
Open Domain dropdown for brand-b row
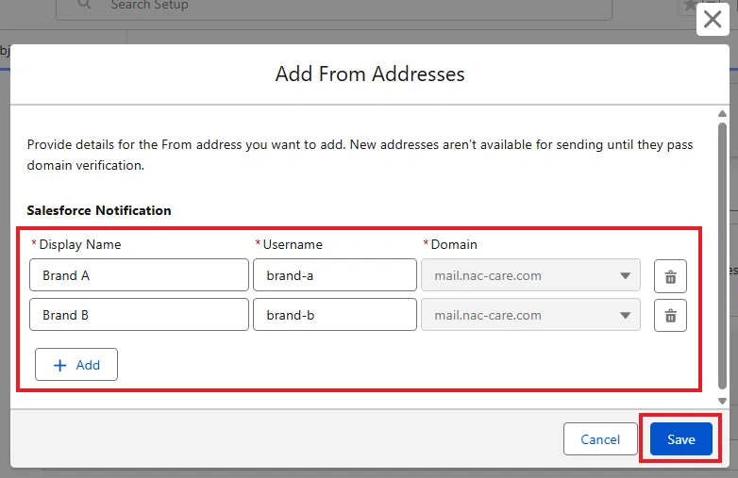coord(530,315)
